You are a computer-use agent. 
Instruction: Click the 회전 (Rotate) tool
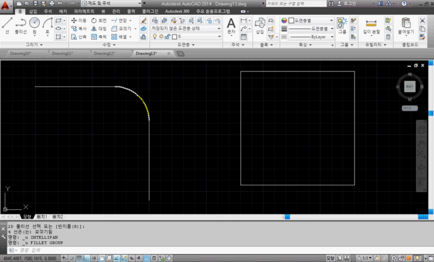(99, 20)
